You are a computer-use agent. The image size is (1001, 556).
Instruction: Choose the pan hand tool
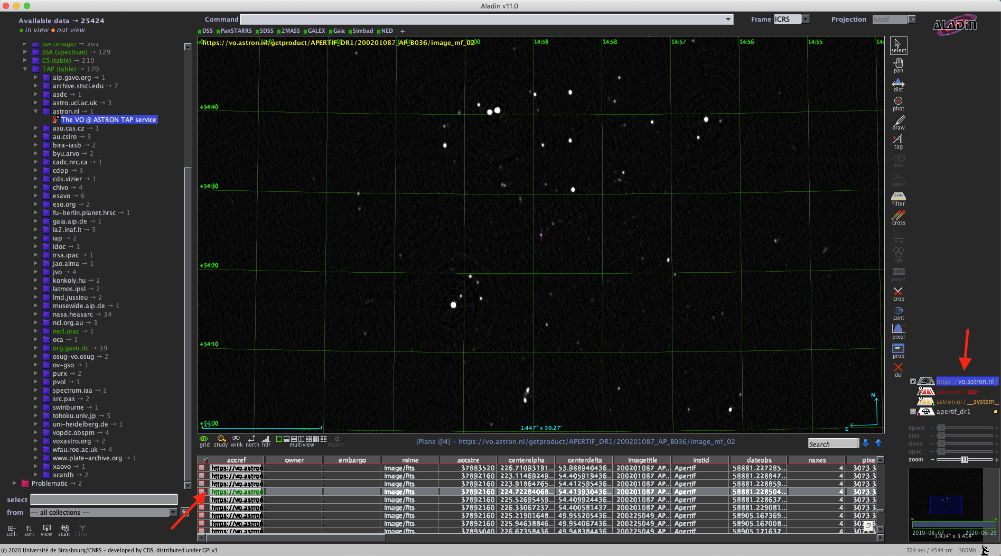coord(898,64)
